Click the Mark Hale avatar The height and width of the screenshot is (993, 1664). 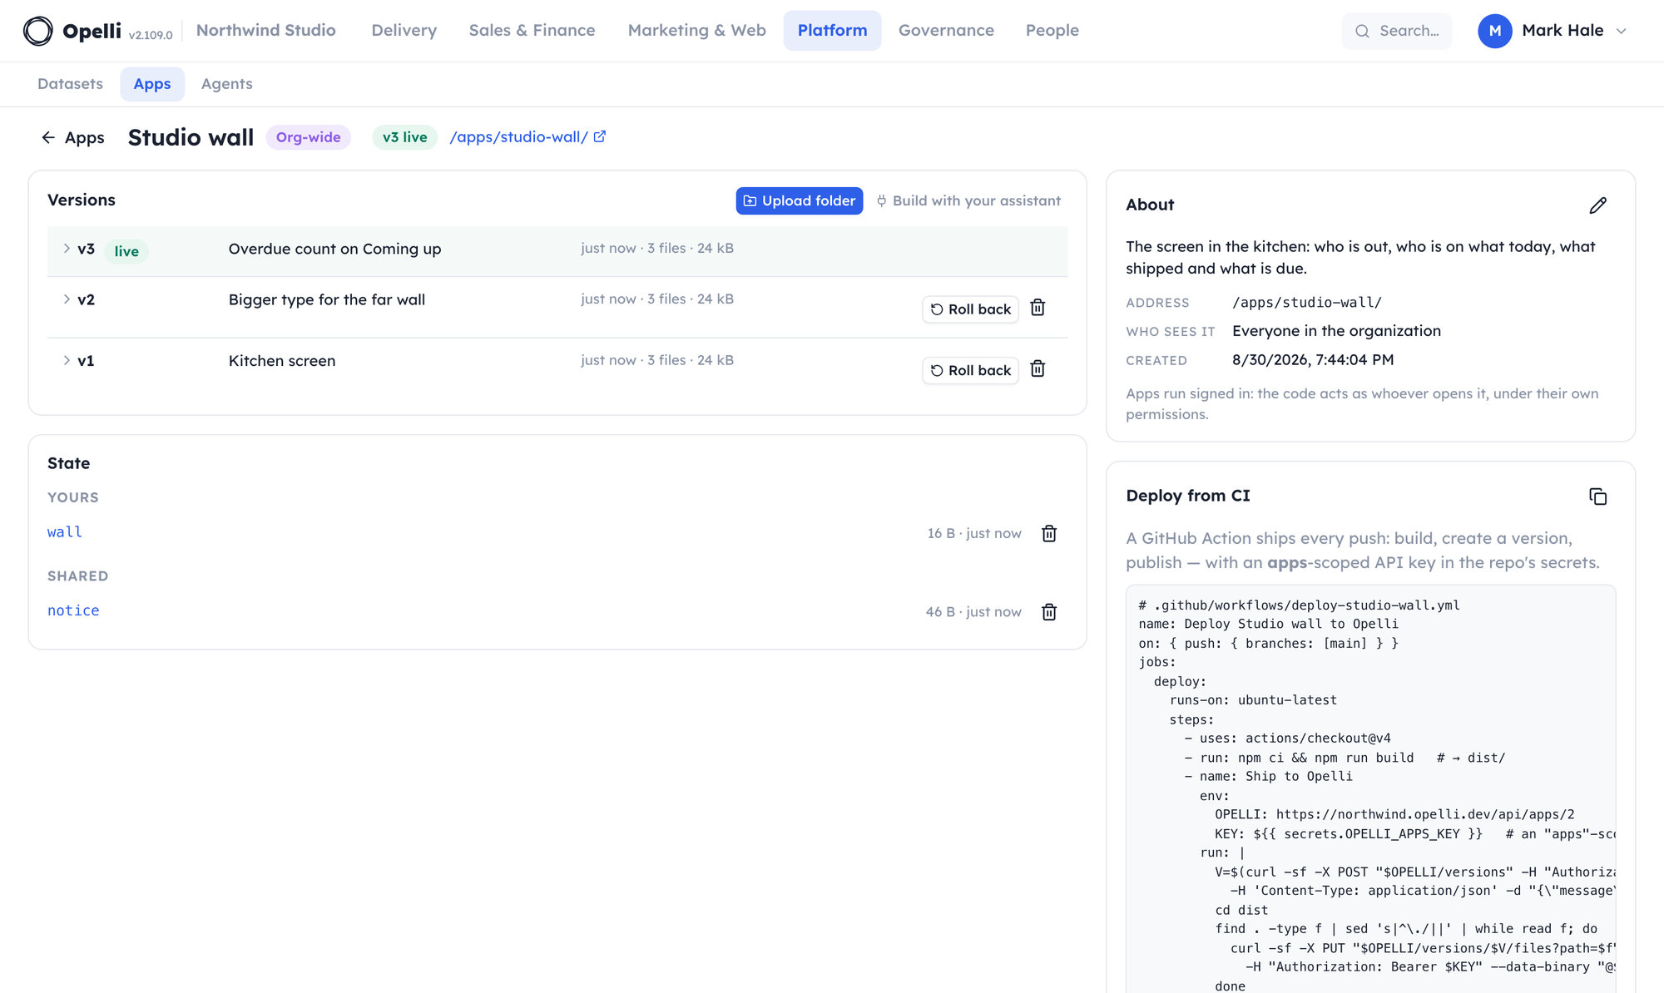click(1495, 31)
